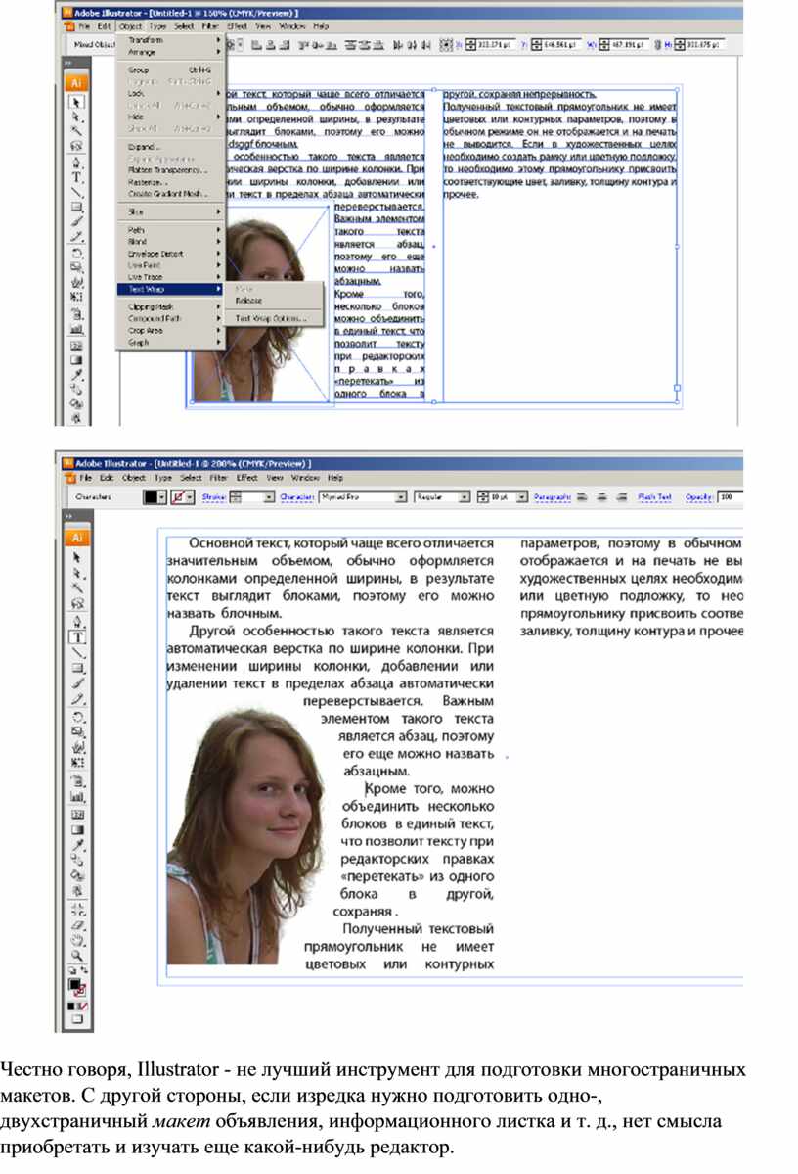The image size is (798, 1174).
Task: Click the Flash Text link in the control bar
Action: [654, 497]
